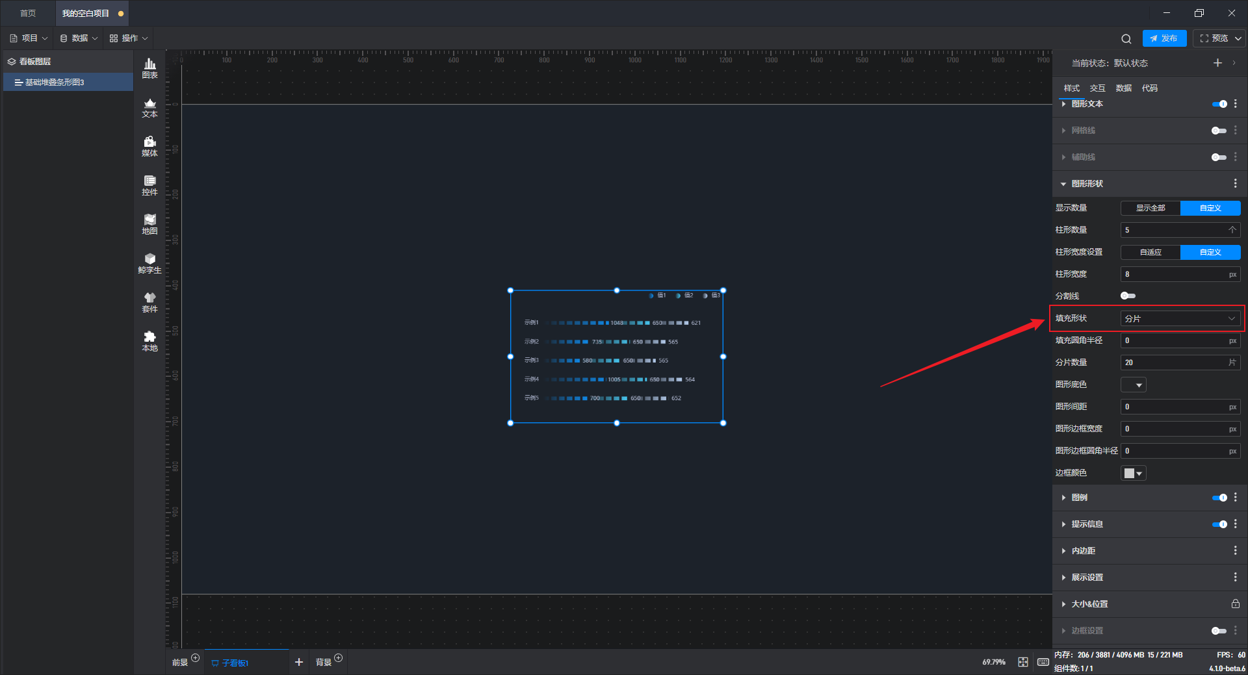Click the 柱形数量 input field
The height and width of the screenshot is (675, 1248).
pyautogui.click(x=1180, y=230)
